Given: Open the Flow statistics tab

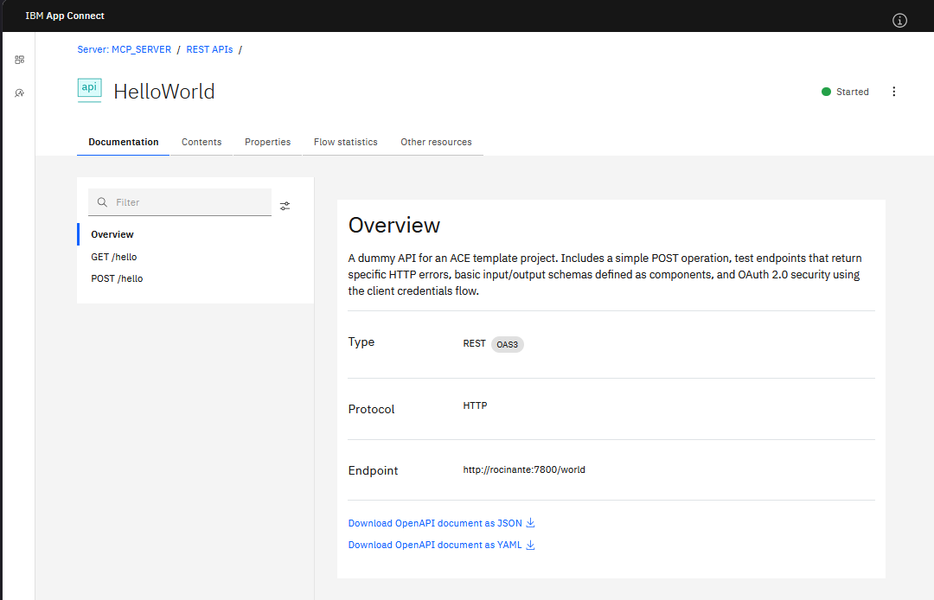Looking at the screenshot, I should click(x=345, y=142).
